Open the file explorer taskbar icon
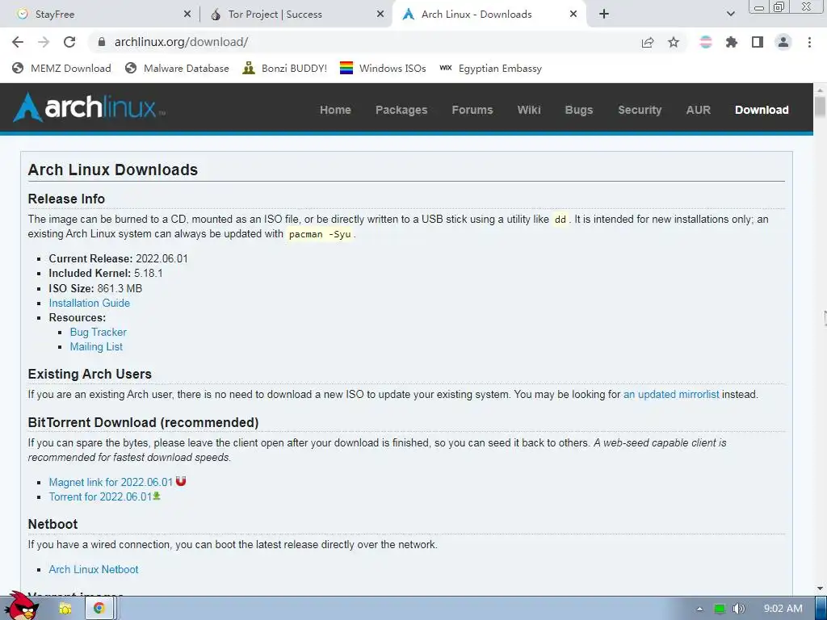 pyautogui.click(x=65, y=609)
